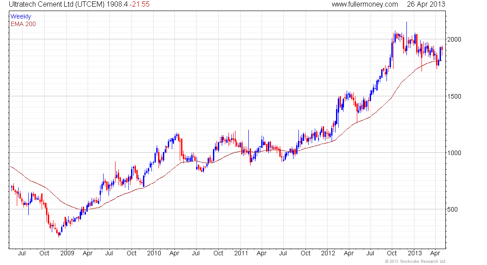
Task: Click the red change value -21.55
Action: click(139, 4)
